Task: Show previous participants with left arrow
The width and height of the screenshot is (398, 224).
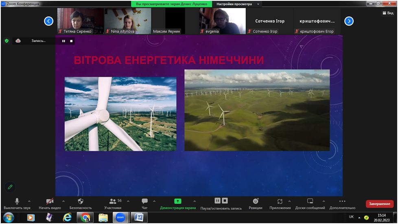Action: [49, 21]
